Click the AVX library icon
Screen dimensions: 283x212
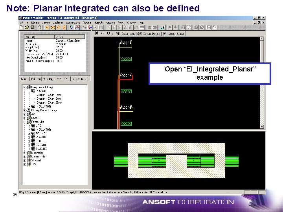pyautogui.click(x=29, y=114)
